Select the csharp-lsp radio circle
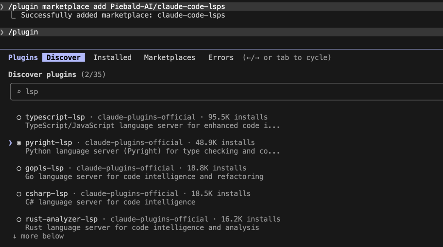Screen dimensions: 443x247 click(x=19, y=194)
